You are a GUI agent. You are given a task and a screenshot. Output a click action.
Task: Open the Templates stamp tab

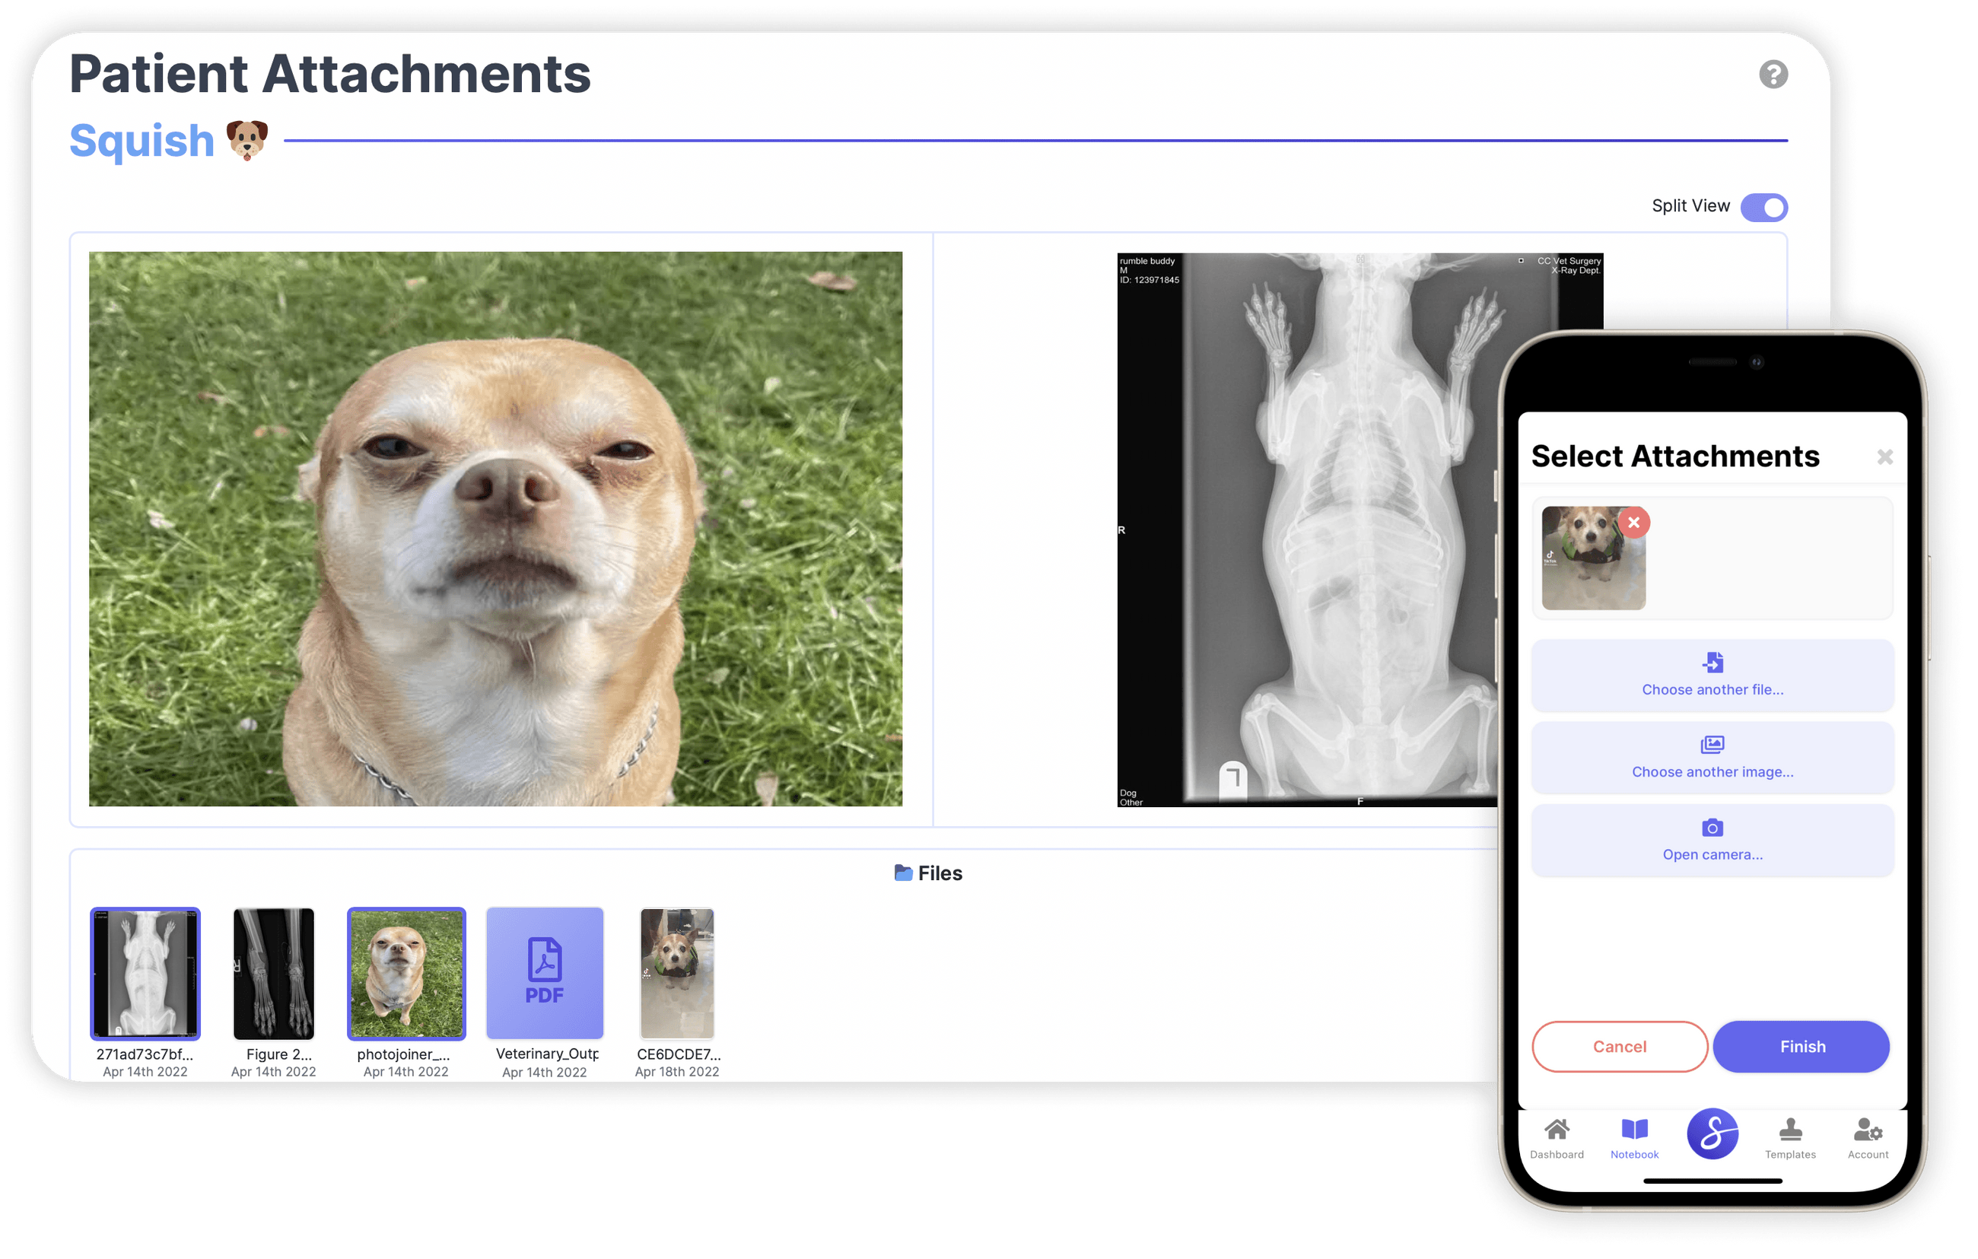tap(1790, 1137)
